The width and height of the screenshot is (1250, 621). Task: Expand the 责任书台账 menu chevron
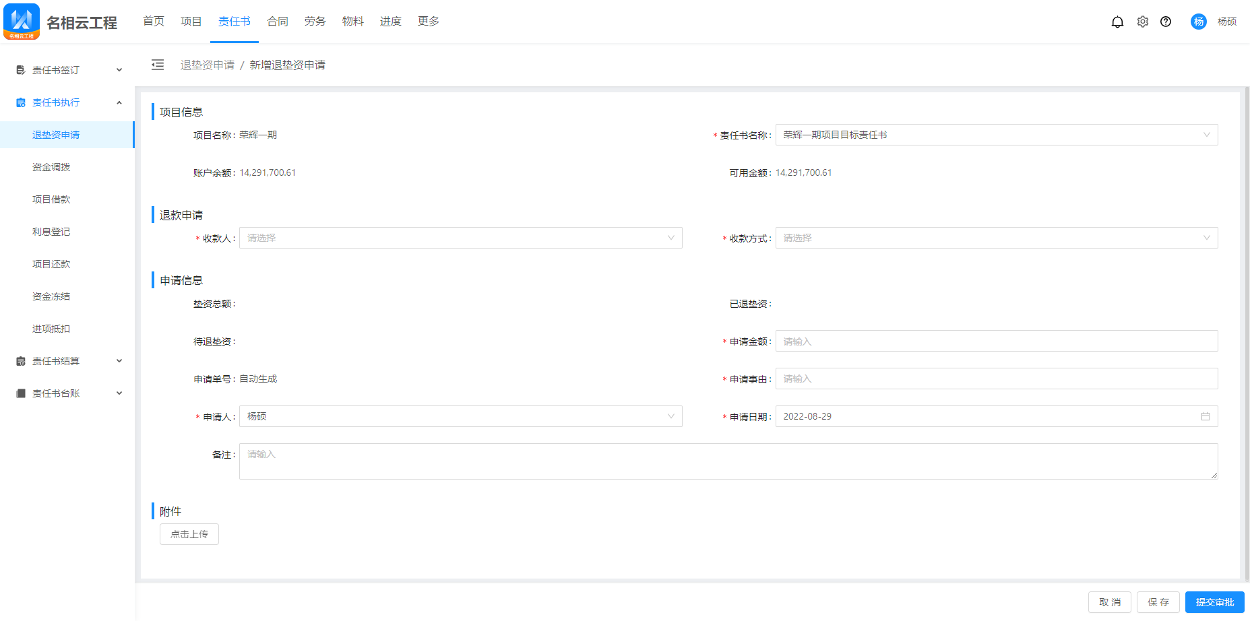[x=119, y=393]
